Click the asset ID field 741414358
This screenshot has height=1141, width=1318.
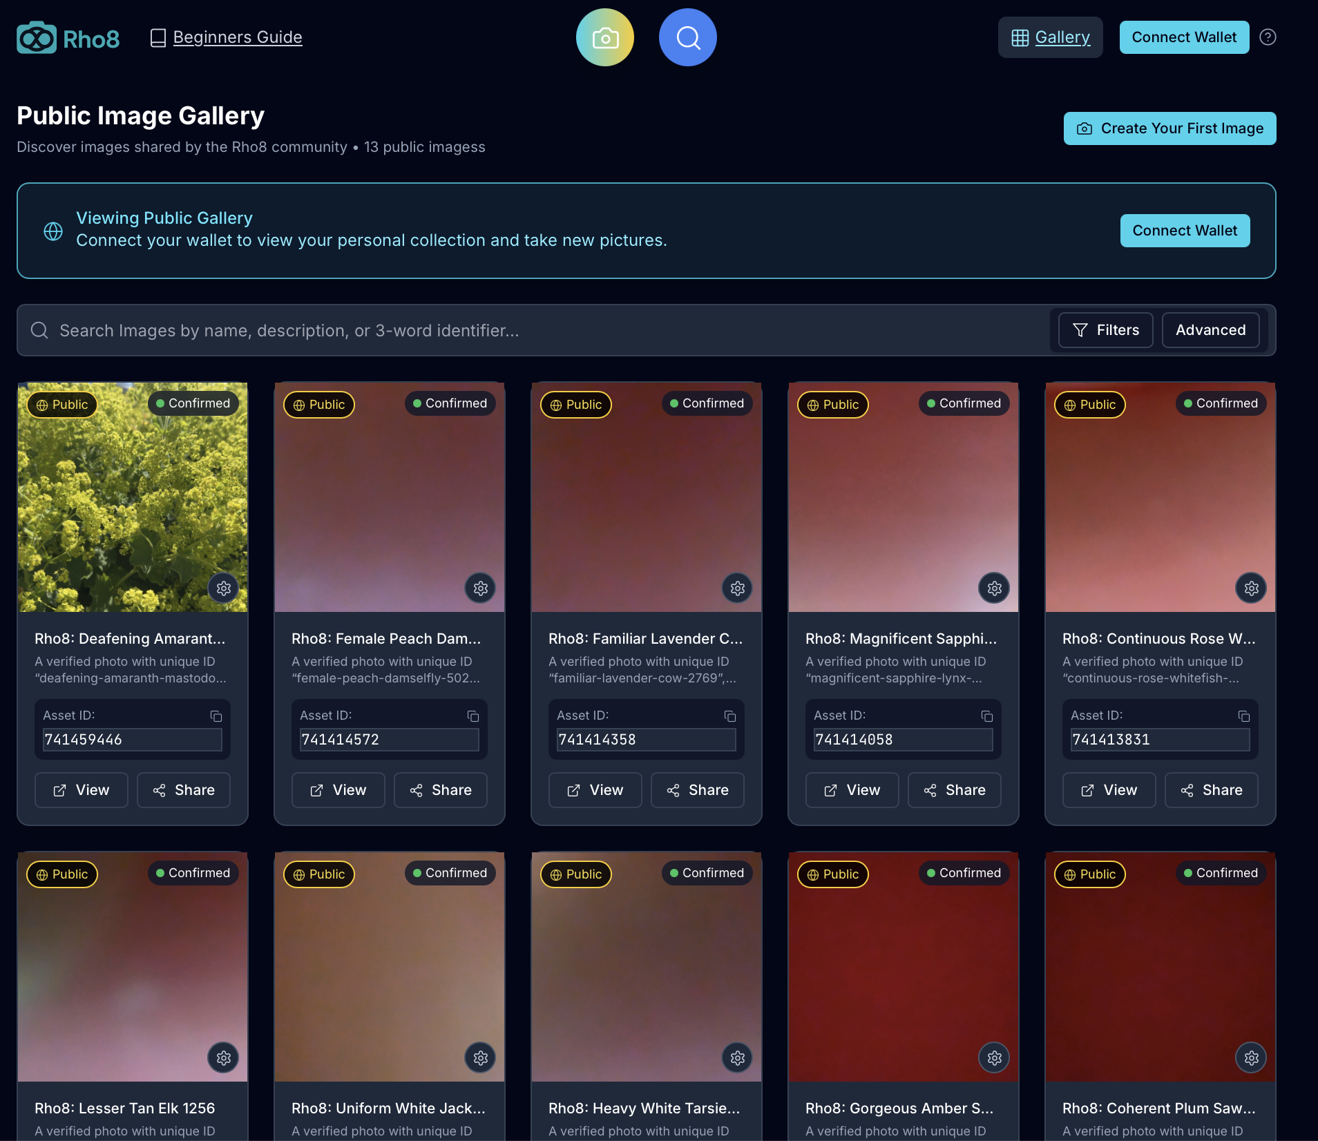647,740
